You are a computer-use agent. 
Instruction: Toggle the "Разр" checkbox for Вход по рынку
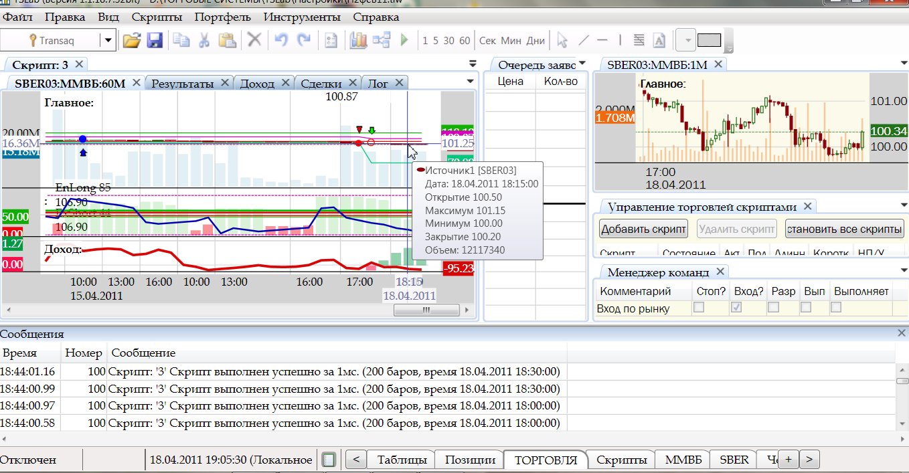773,308
